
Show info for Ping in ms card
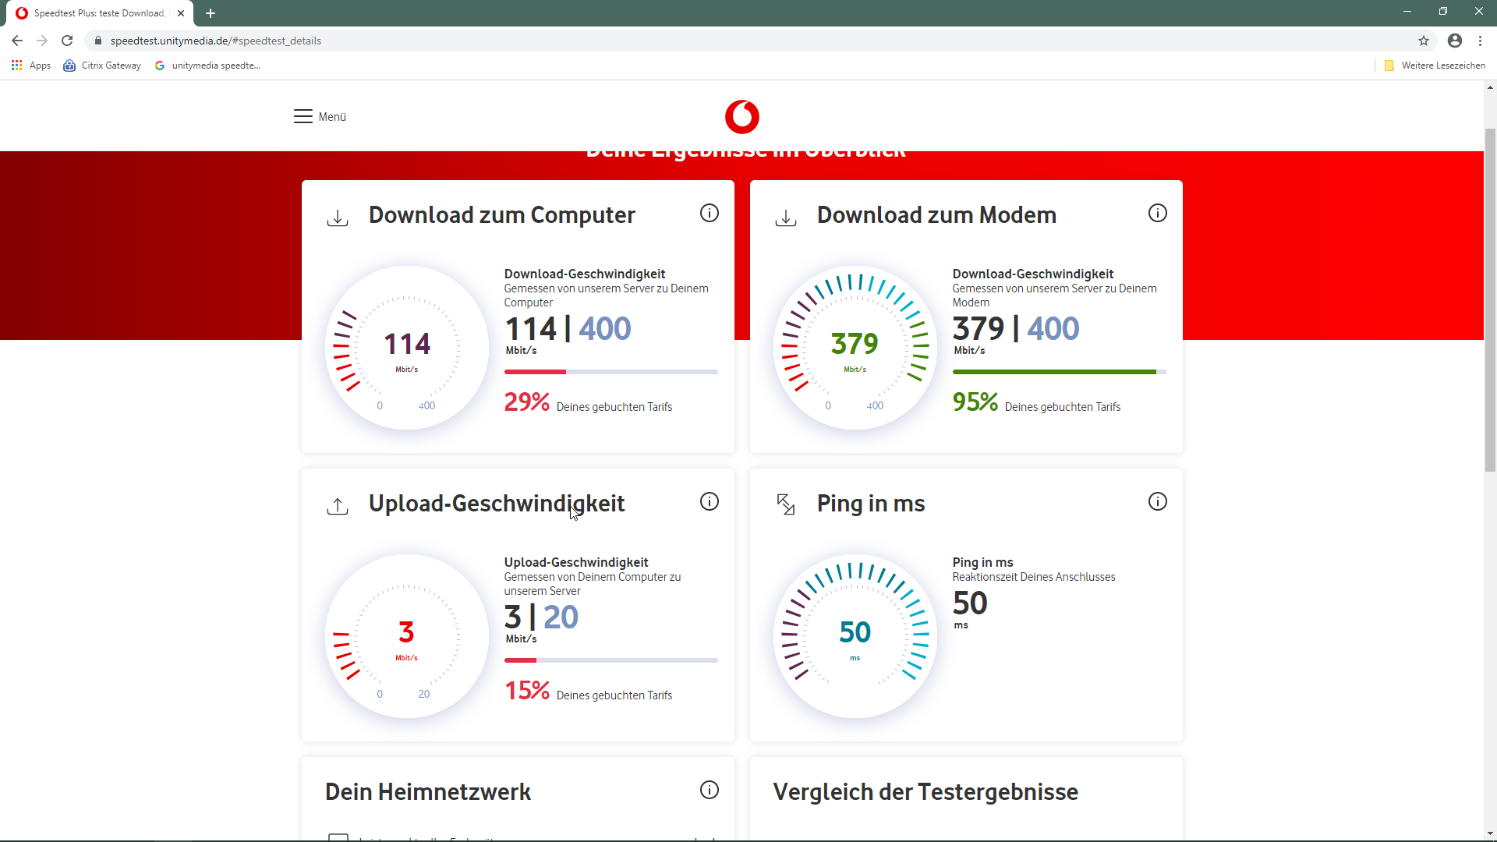click(1157, 501)
